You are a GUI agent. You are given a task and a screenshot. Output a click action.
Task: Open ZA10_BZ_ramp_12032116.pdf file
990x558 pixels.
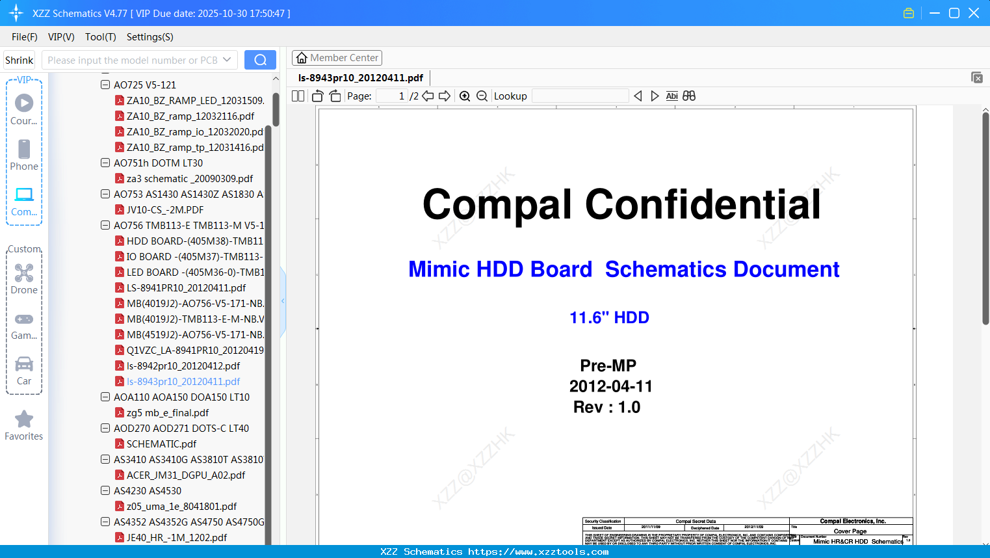pos(185,116)
